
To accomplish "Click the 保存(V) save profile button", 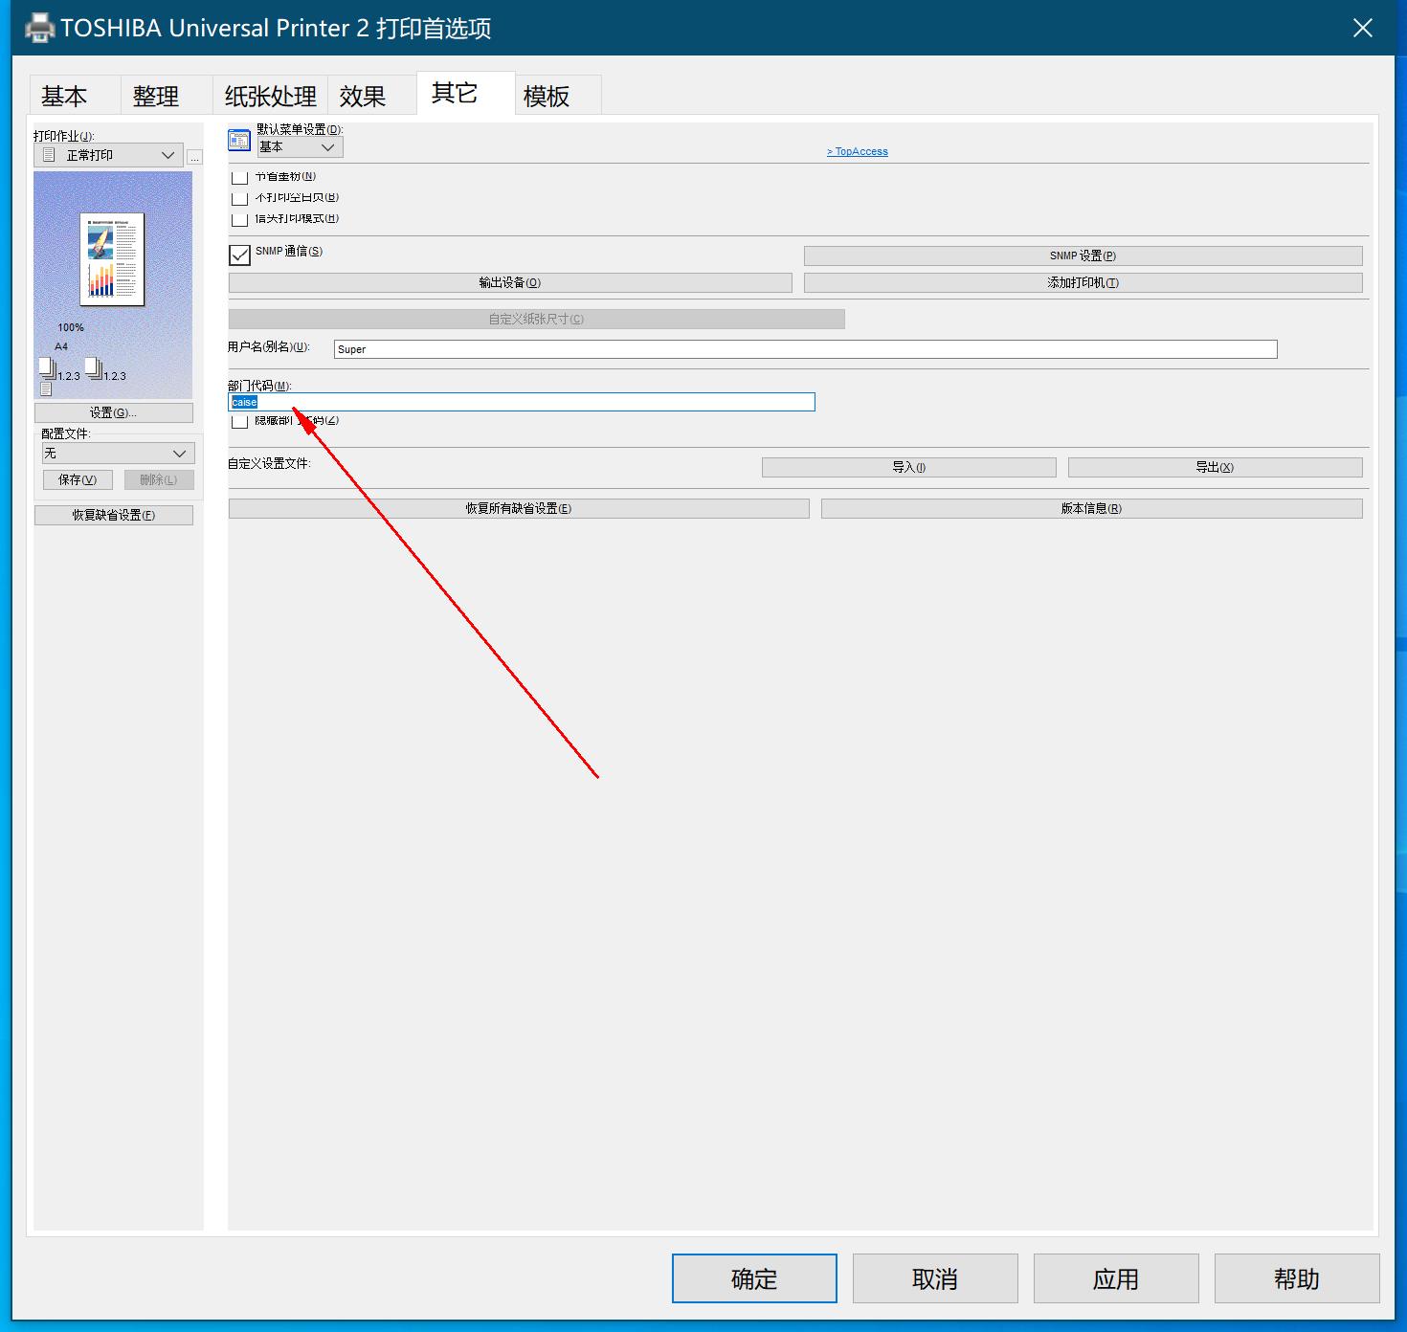I will 78,479.
